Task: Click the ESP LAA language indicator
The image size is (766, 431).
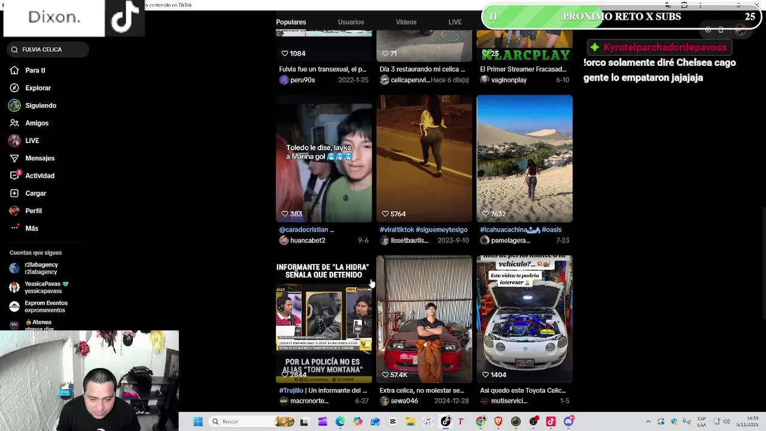Action: 701,421
